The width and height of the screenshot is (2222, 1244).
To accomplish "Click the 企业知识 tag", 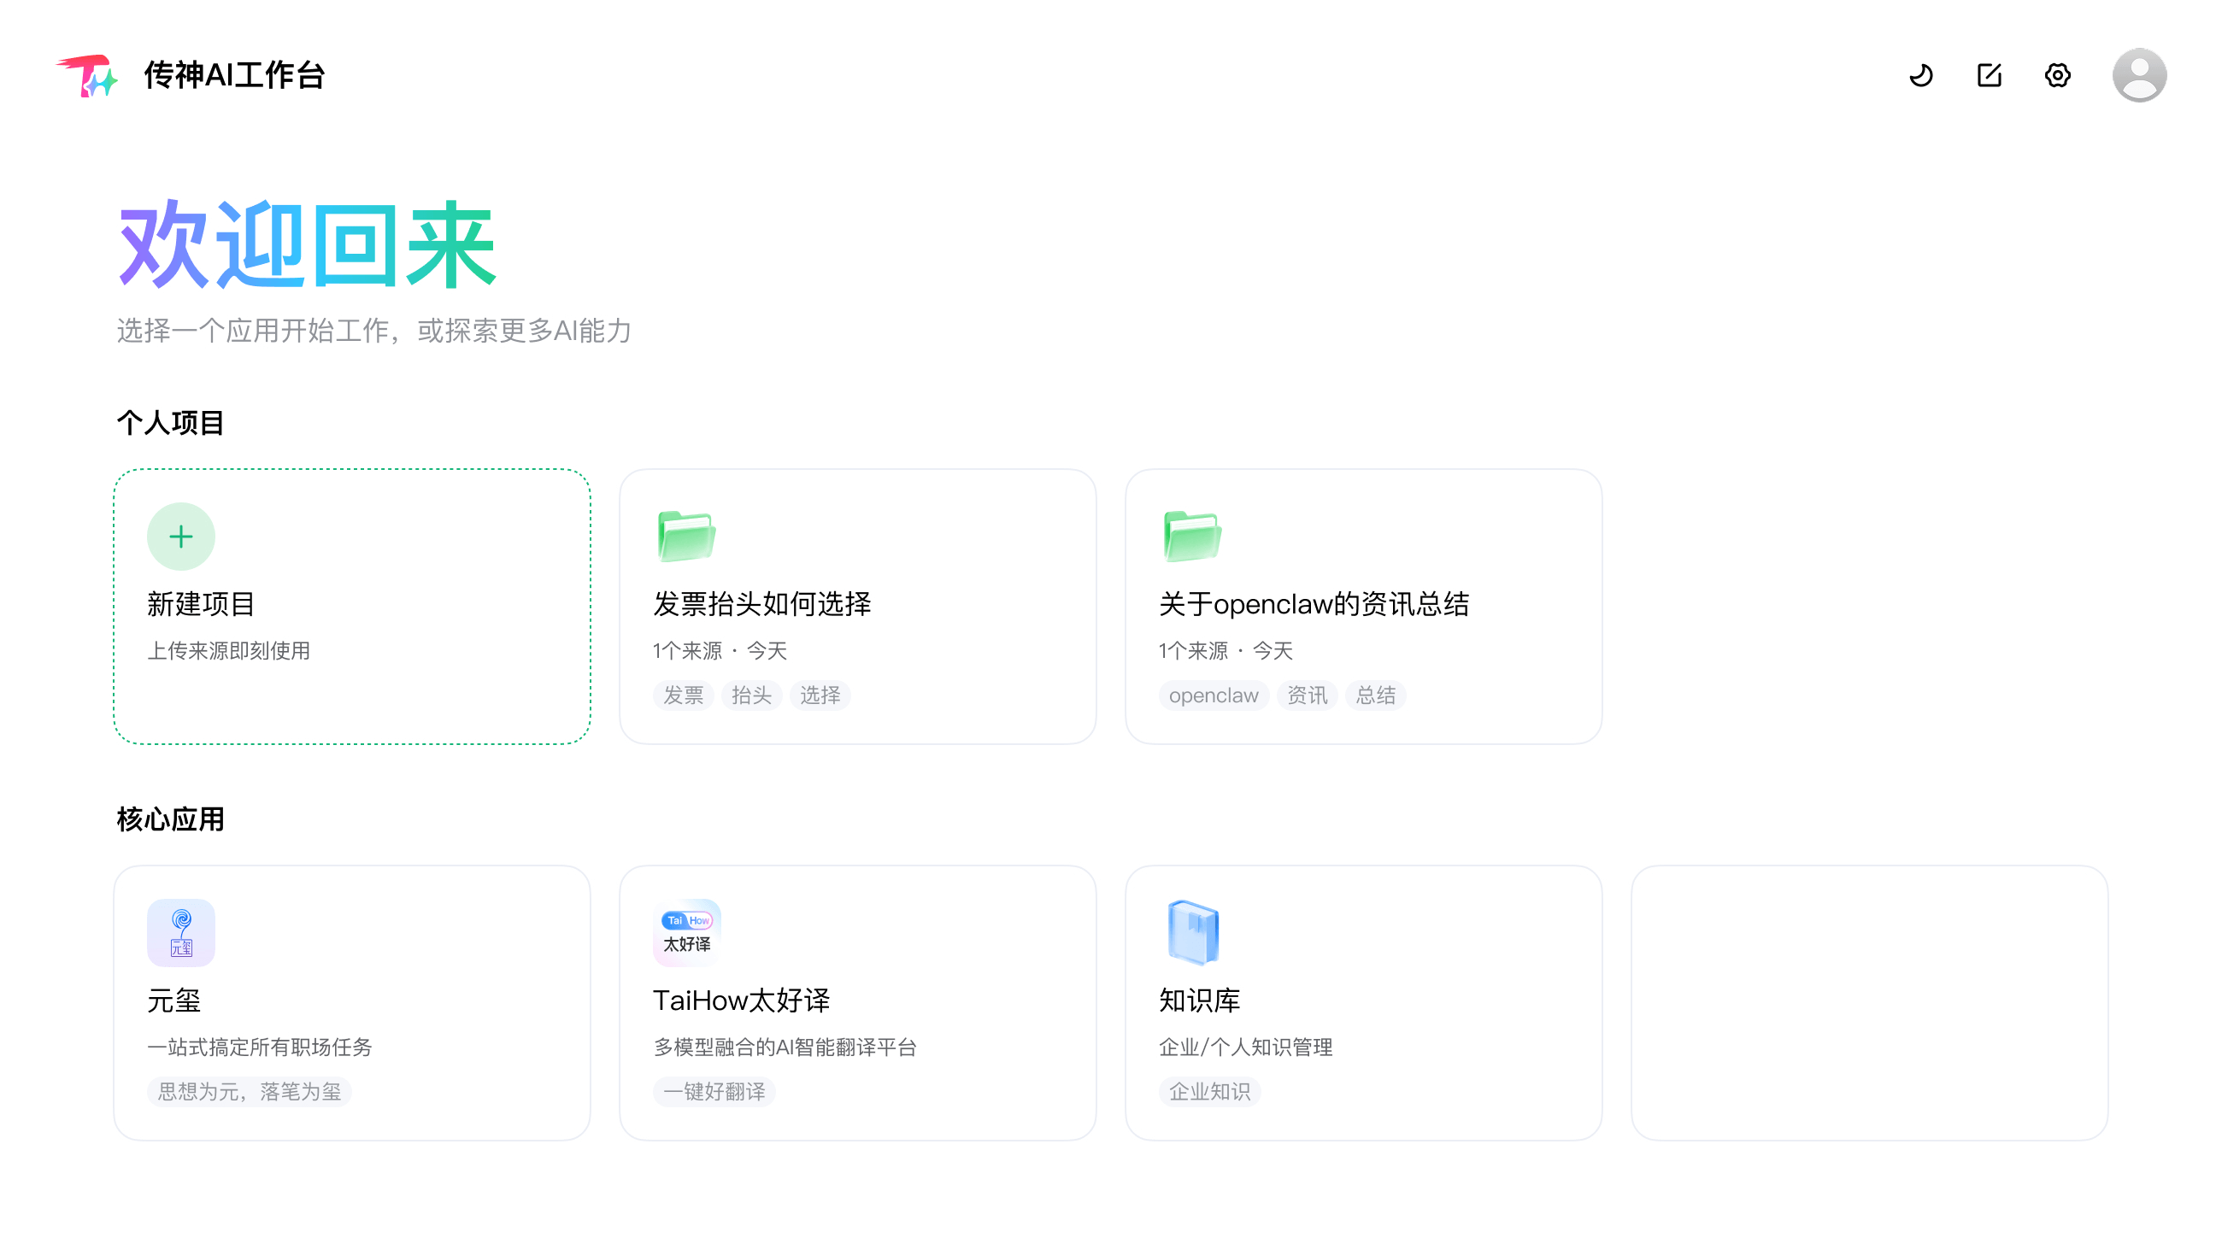I will tap(1209, 1092).
